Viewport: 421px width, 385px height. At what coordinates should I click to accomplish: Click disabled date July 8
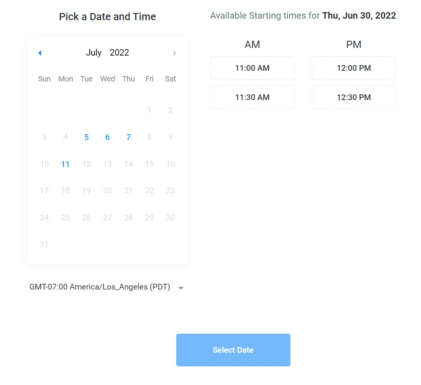coord(149,137)
